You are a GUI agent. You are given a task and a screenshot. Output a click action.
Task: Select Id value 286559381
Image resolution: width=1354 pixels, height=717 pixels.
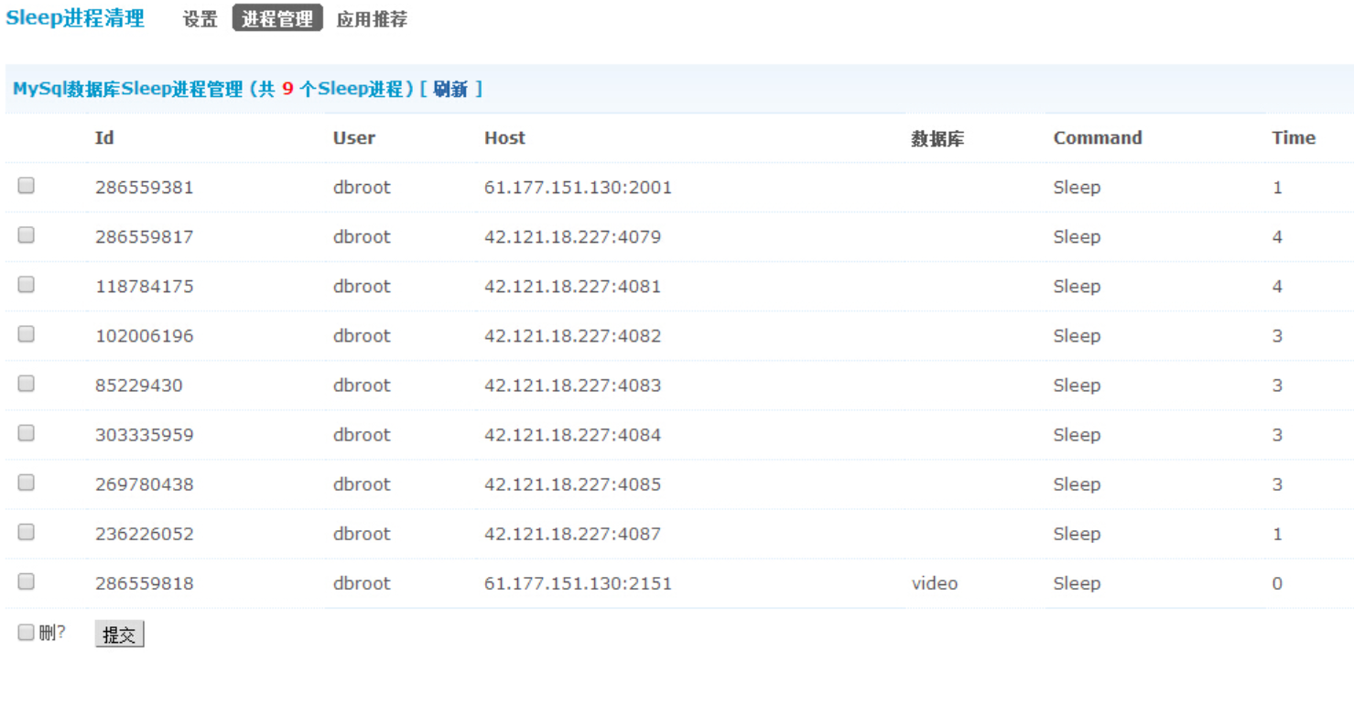145,188
